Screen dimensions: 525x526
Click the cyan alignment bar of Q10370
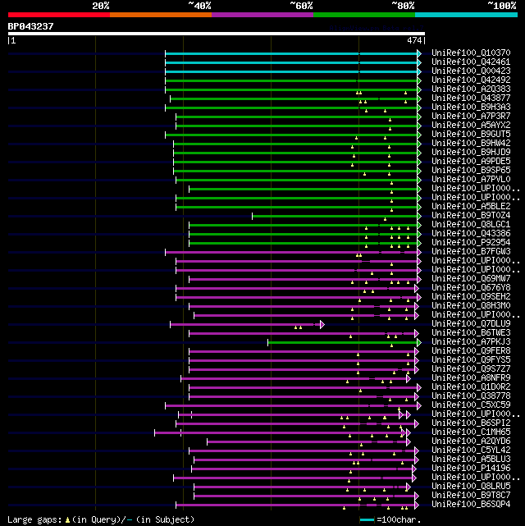292,53
